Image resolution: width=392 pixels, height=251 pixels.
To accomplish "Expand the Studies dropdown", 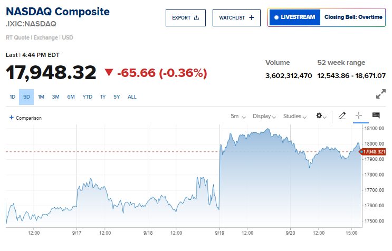I will (x=294, y=116).
